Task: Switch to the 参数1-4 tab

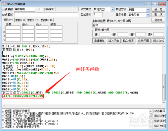Action: [8, 20]
